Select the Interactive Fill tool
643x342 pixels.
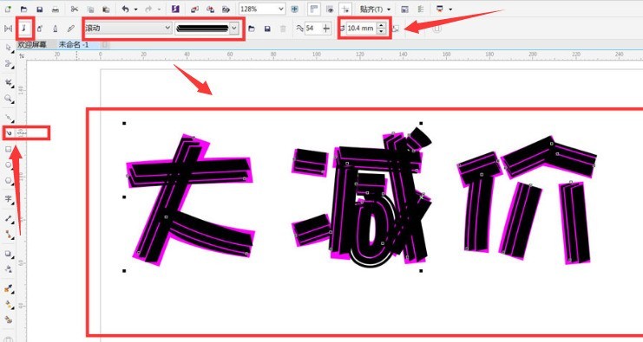pos(9,305)
